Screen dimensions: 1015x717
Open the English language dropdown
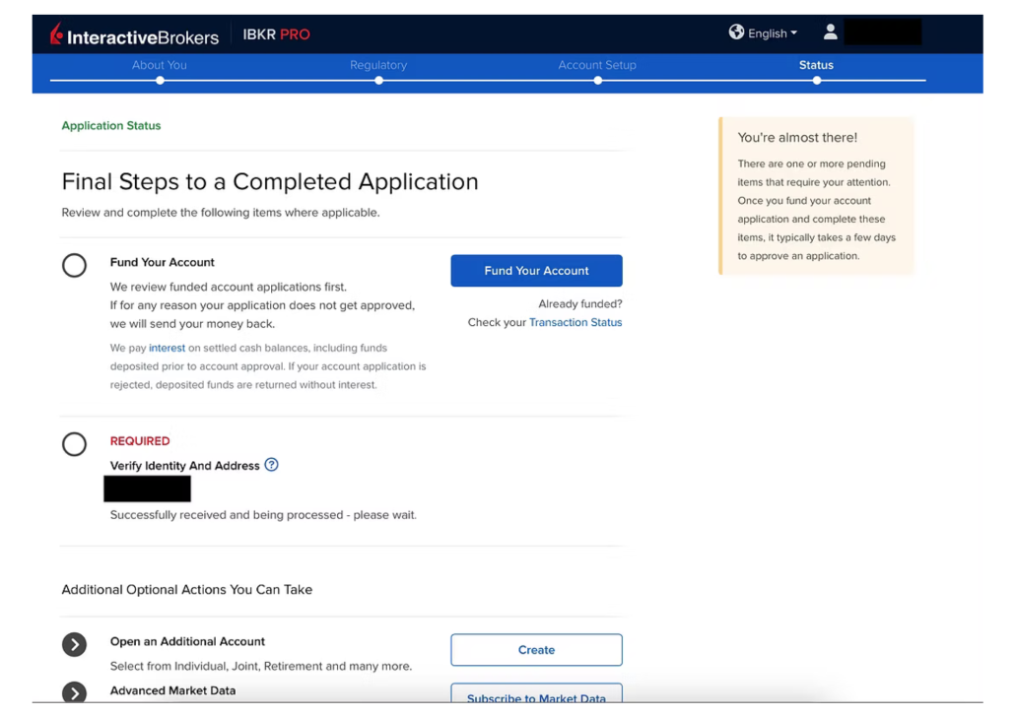point(773,33)
